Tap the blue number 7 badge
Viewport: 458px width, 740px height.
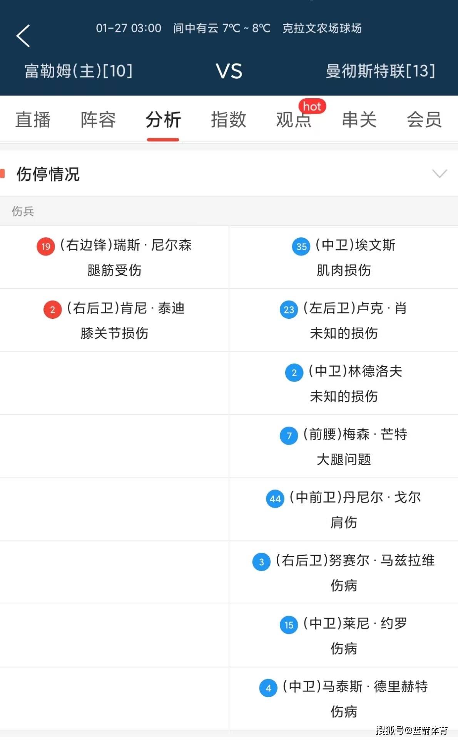click(x=289, y=436)
